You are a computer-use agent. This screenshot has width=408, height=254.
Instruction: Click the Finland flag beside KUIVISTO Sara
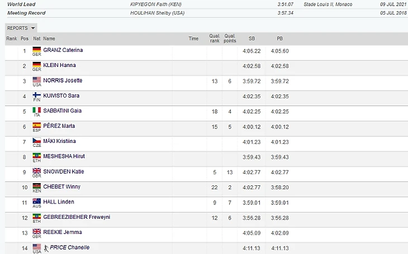click(x=37, y=95)
